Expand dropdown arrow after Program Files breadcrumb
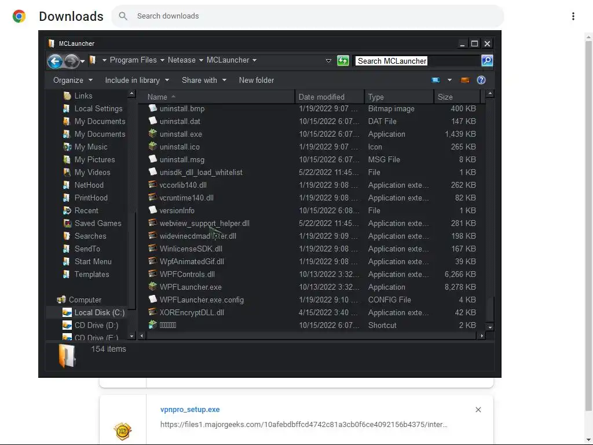This screenshot has height=445, width=593. (162, 60)
